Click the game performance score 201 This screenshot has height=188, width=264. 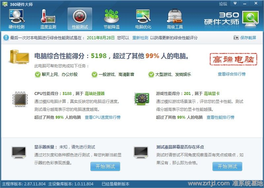pos(187,94)
